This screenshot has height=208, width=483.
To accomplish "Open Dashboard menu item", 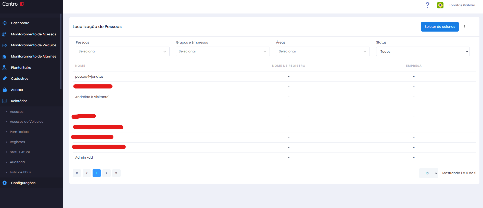I will point(20,23).
